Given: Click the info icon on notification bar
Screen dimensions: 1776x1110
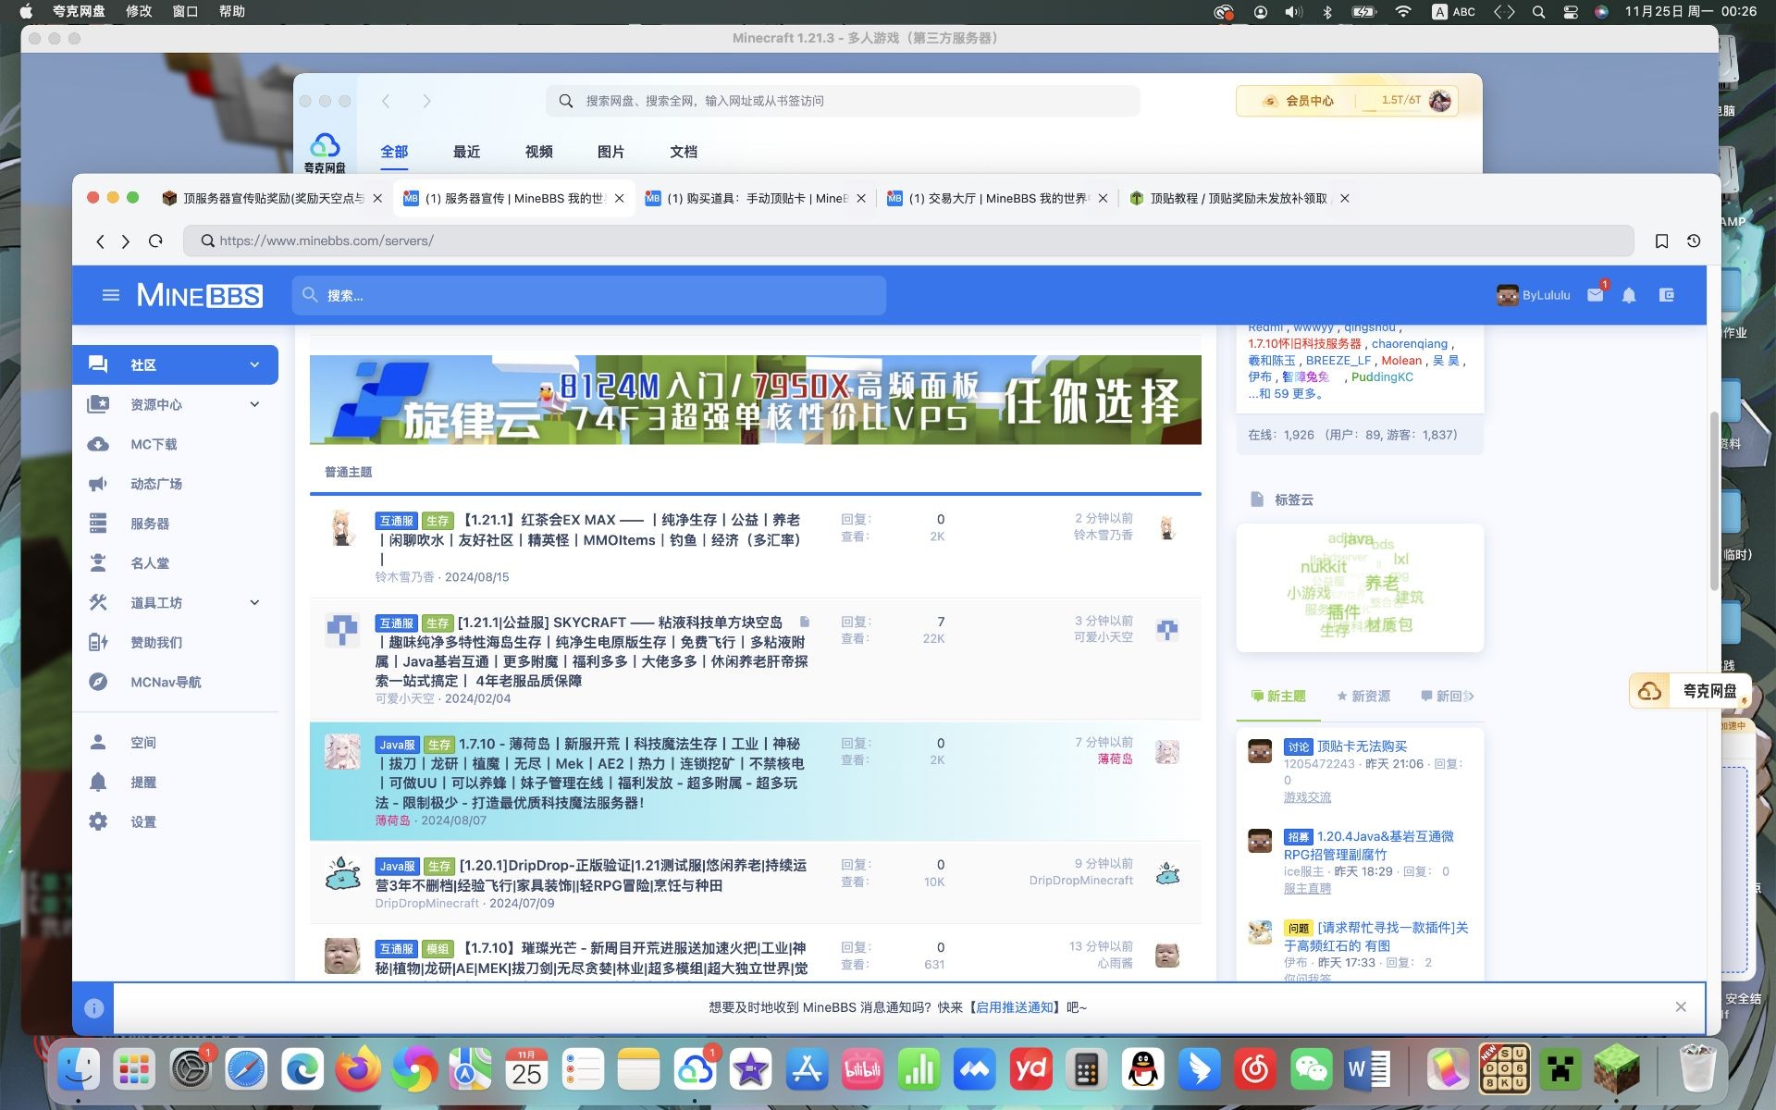Looking at the screenshot, I should point(93,1008).
